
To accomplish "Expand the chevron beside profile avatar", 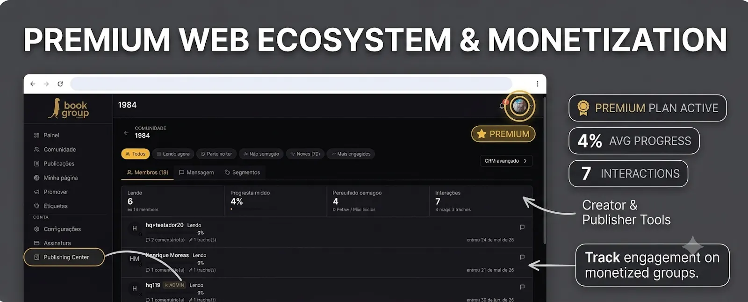I will 532,106.
